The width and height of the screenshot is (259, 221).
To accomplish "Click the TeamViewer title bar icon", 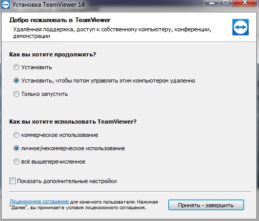I will pos(6,5).
